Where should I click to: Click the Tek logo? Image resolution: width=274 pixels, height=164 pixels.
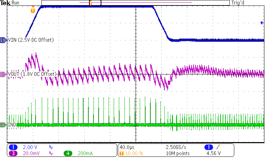click(5, 3)
